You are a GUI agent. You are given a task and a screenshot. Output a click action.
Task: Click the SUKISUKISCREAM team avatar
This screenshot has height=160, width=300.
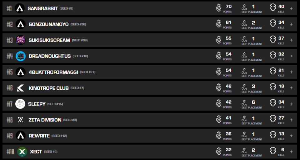tap(20, 40)
